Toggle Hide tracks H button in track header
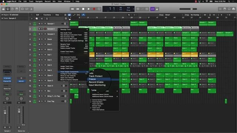The height and width of the screenshot is (133, 237). pos(42,19)
